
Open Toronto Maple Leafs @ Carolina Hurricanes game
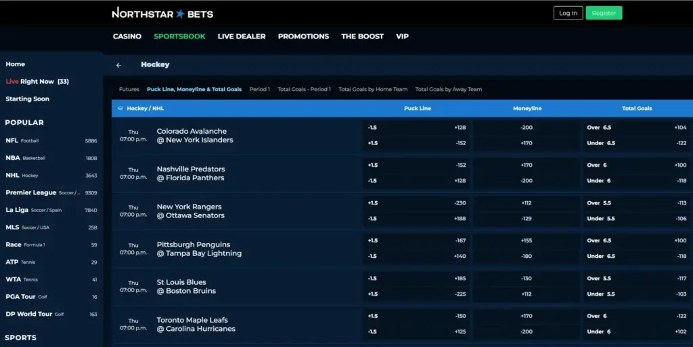pyautogui.click(x=196, y=324)
